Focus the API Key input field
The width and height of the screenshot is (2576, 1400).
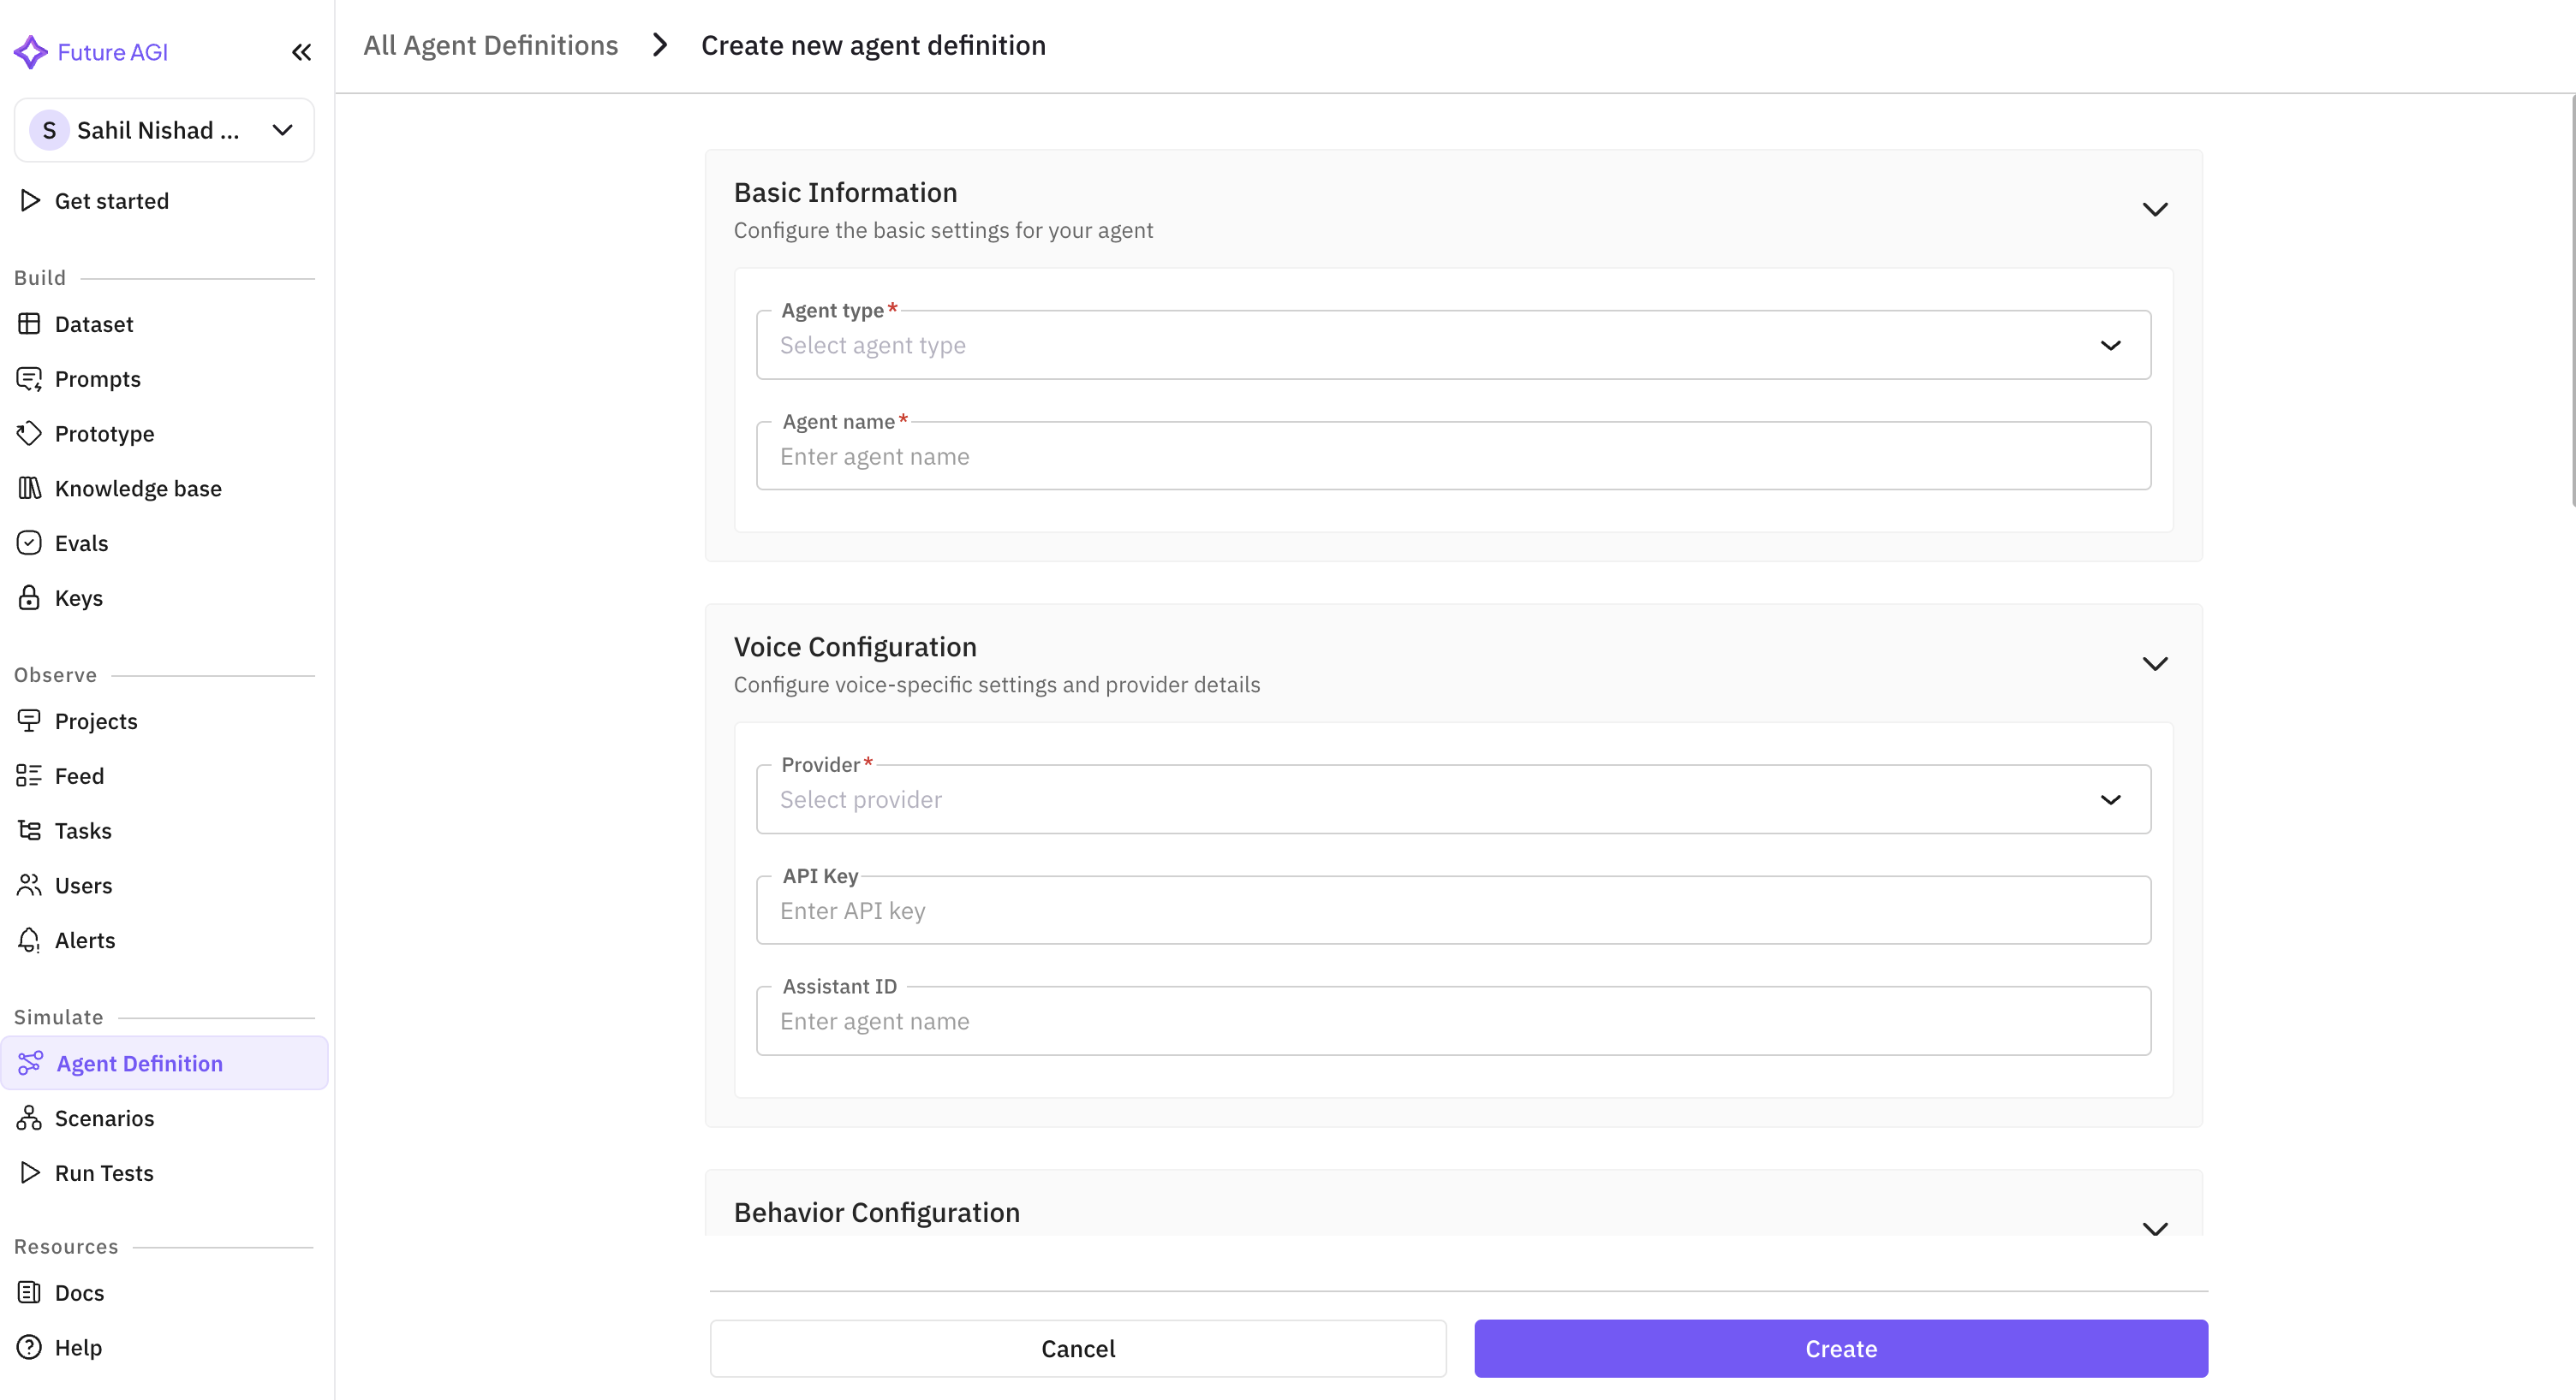(1452, 911)
